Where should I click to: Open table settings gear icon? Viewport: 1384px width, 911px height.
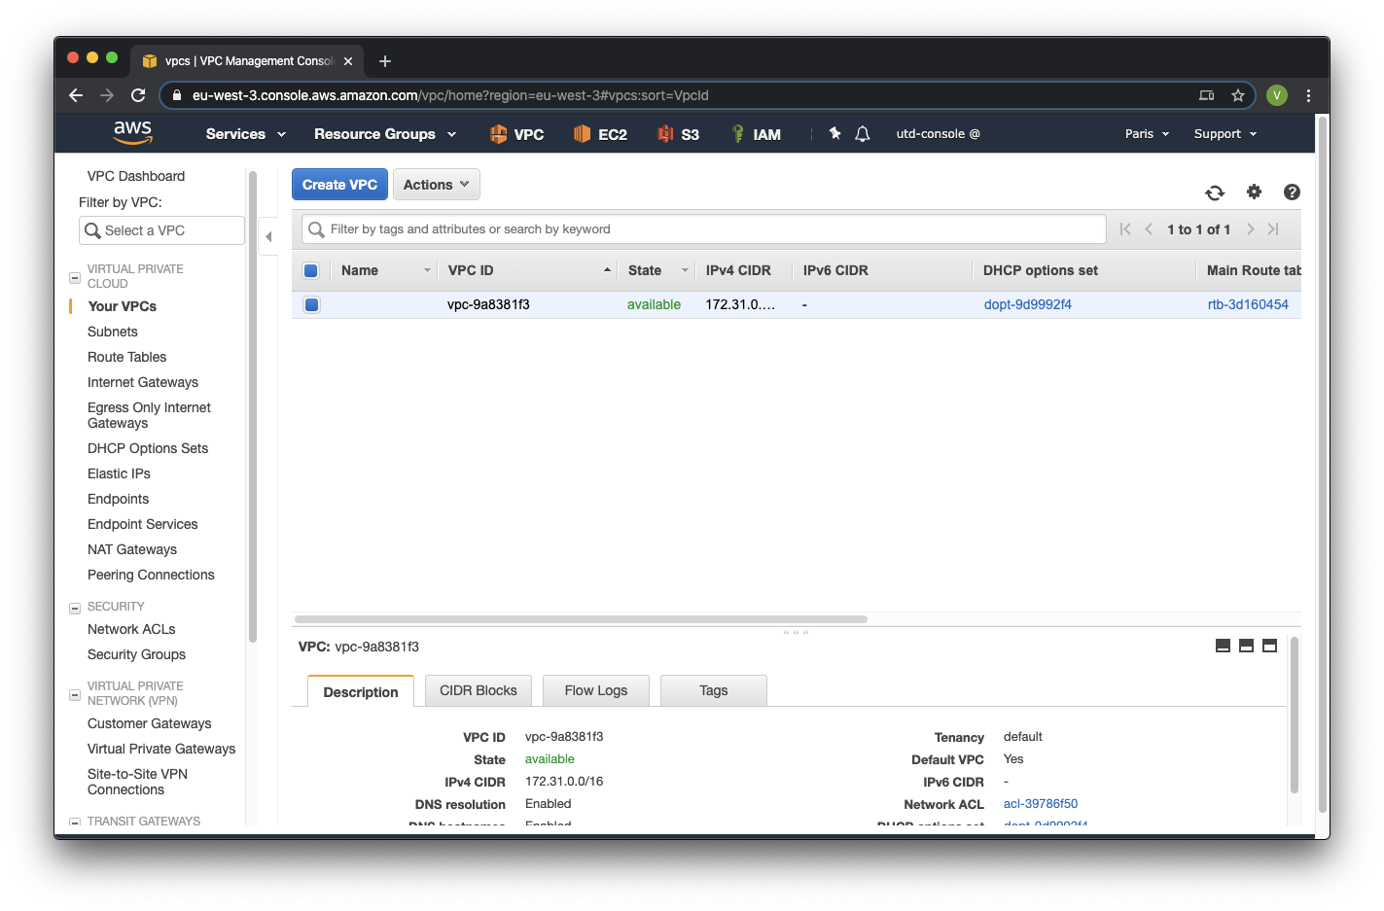1254,192
